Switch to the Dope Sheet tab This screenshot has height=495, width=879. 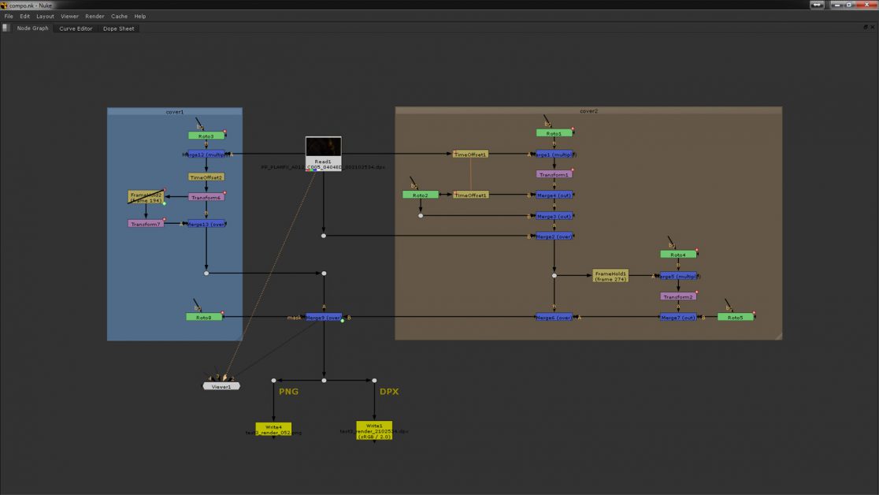click(x=118, y=28)
